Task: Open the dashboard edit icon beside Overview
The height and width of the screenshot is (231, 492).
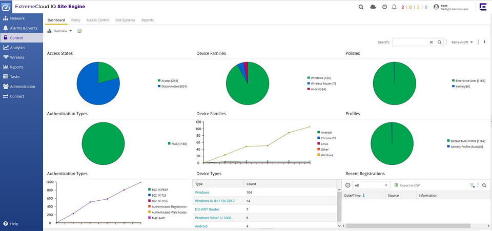Action: point(79,31)
